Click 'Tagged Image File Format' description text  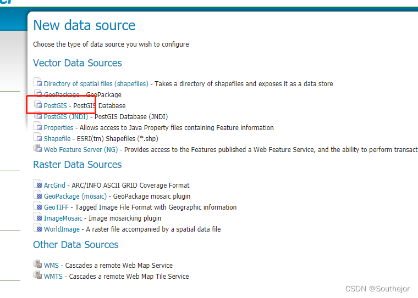point(156,207)
